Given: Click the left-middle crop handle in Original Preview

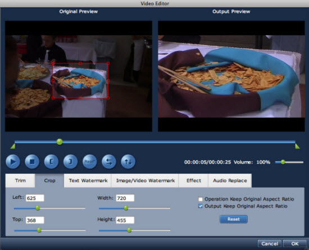Looking at the screenshot, I should click(53, 80).
